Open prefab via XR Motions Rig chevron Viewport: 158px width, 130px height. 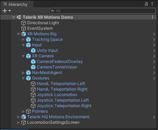(154, 34)
